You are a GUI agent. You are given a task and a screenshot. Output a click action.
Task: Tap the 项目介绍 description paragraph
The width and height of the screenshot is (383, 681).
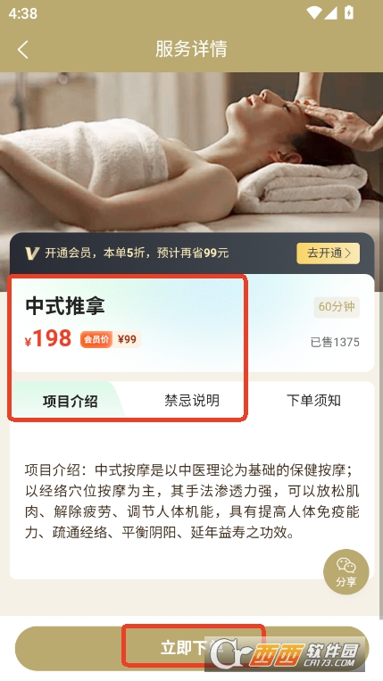click(x=191, y=502)
